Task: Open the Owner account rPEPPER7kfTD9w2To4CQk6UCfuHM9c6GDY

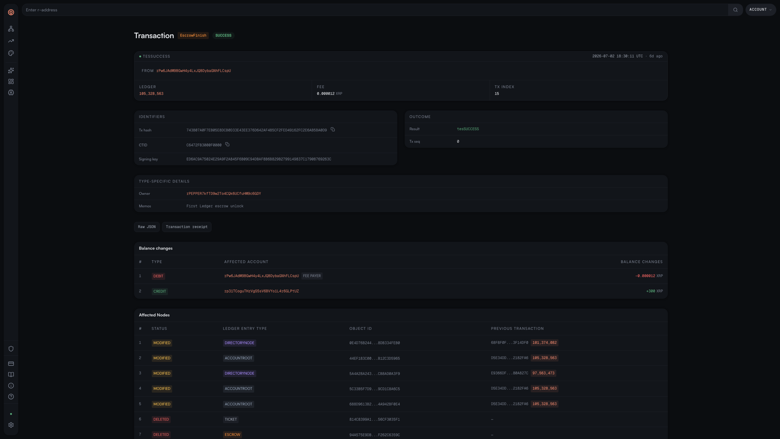Action: [223, 194]
